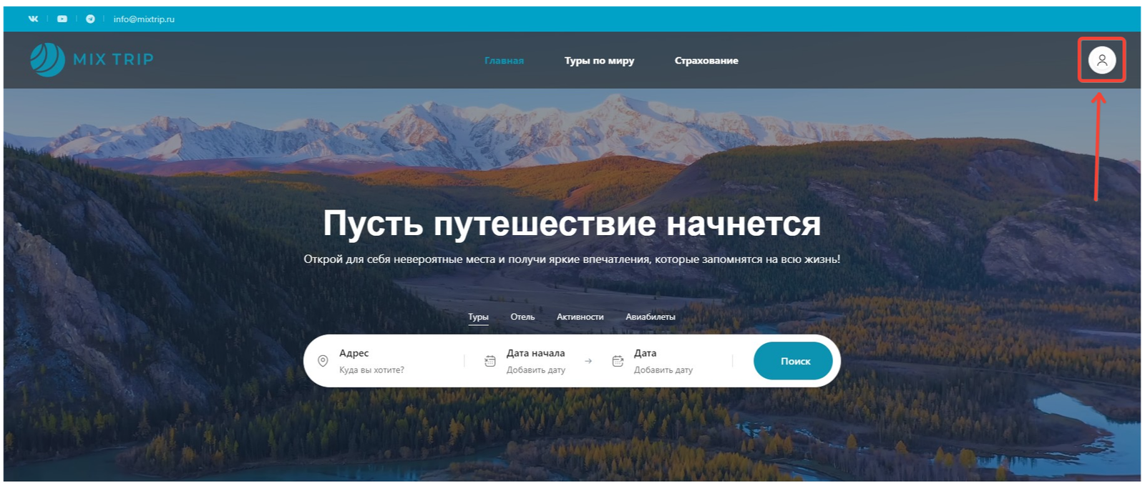Open the Telegram icon in top bar
1145x486 pixels.
(90, 19)
